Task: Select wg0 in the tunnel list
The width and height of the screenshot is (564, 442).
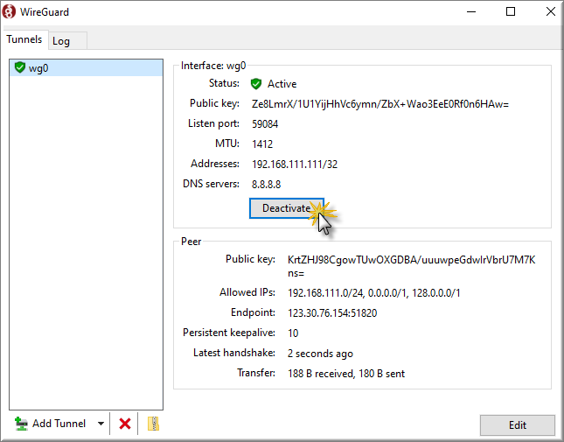Action: [x=87, y=67]
